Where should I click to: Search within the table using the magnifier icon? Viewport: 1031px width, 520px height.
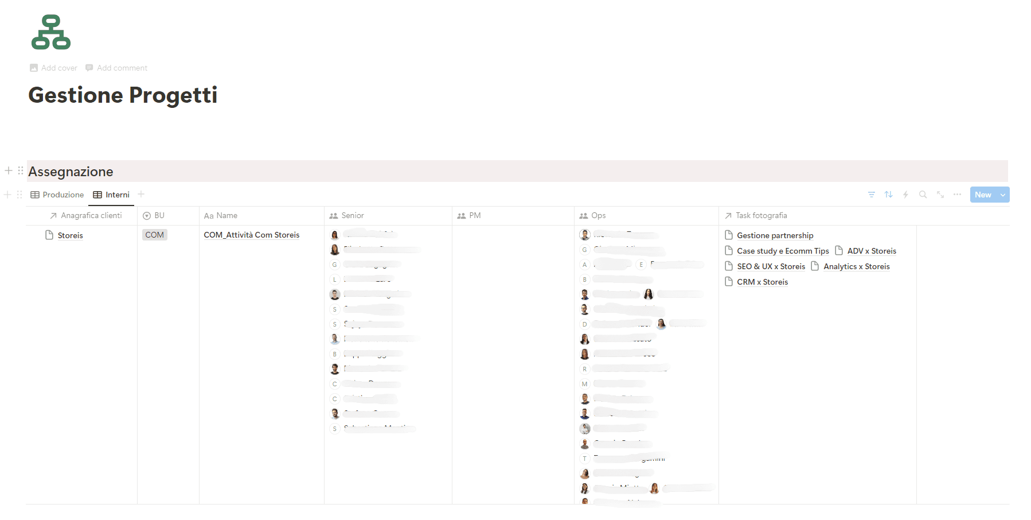[x=923, y=195]
